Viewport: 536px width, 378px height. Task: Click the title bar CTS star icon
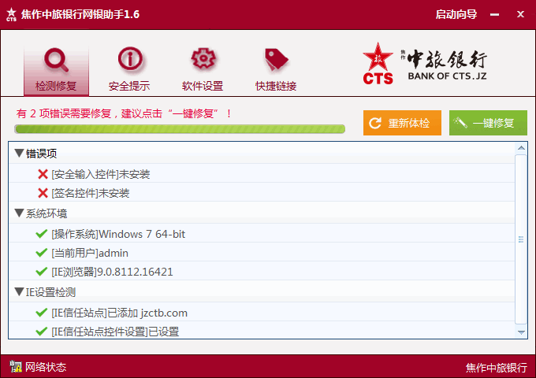coord(11,14)
